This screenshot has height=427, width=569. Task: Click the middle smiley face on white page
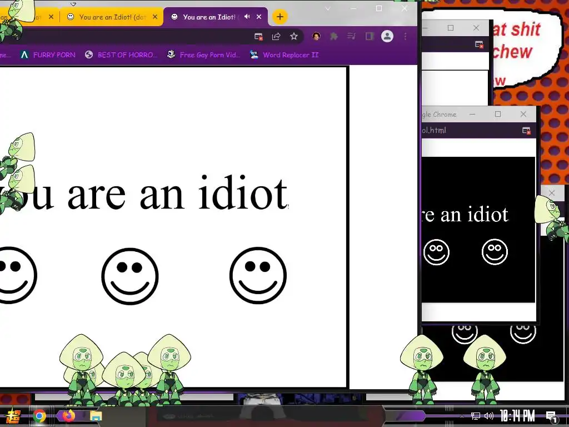[x=130, y=276]
